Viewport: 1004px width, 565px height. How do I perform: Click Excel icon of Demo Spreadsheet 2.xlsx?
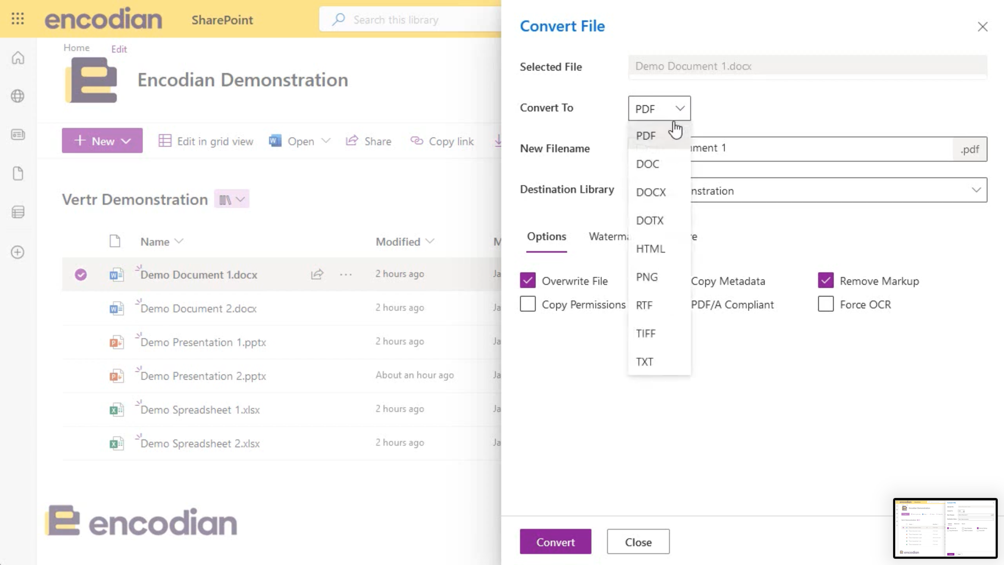click(x=116, y=444)
